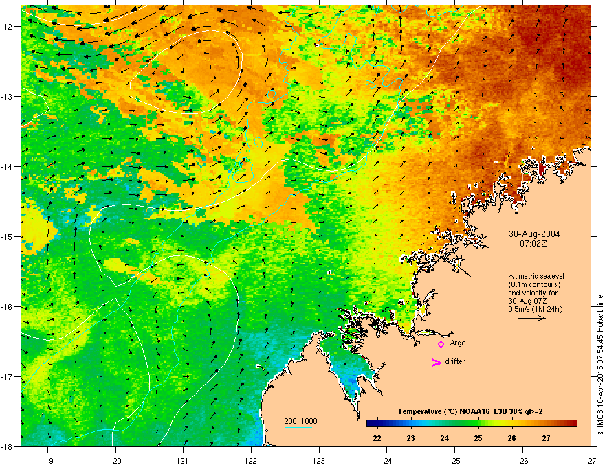Click the latitude axis label '-13'
The image size is (605, 467).
click(x=7, y=97)
